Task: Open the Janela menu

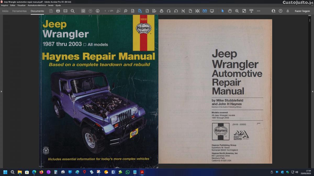Action: tap(51, 5)
